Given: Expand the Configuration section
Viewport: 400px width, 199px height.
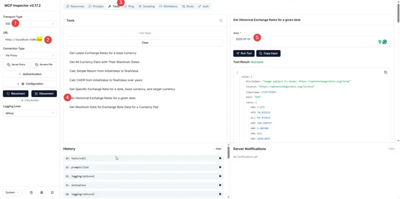Looking at the screenshot, I should [30, 84].
